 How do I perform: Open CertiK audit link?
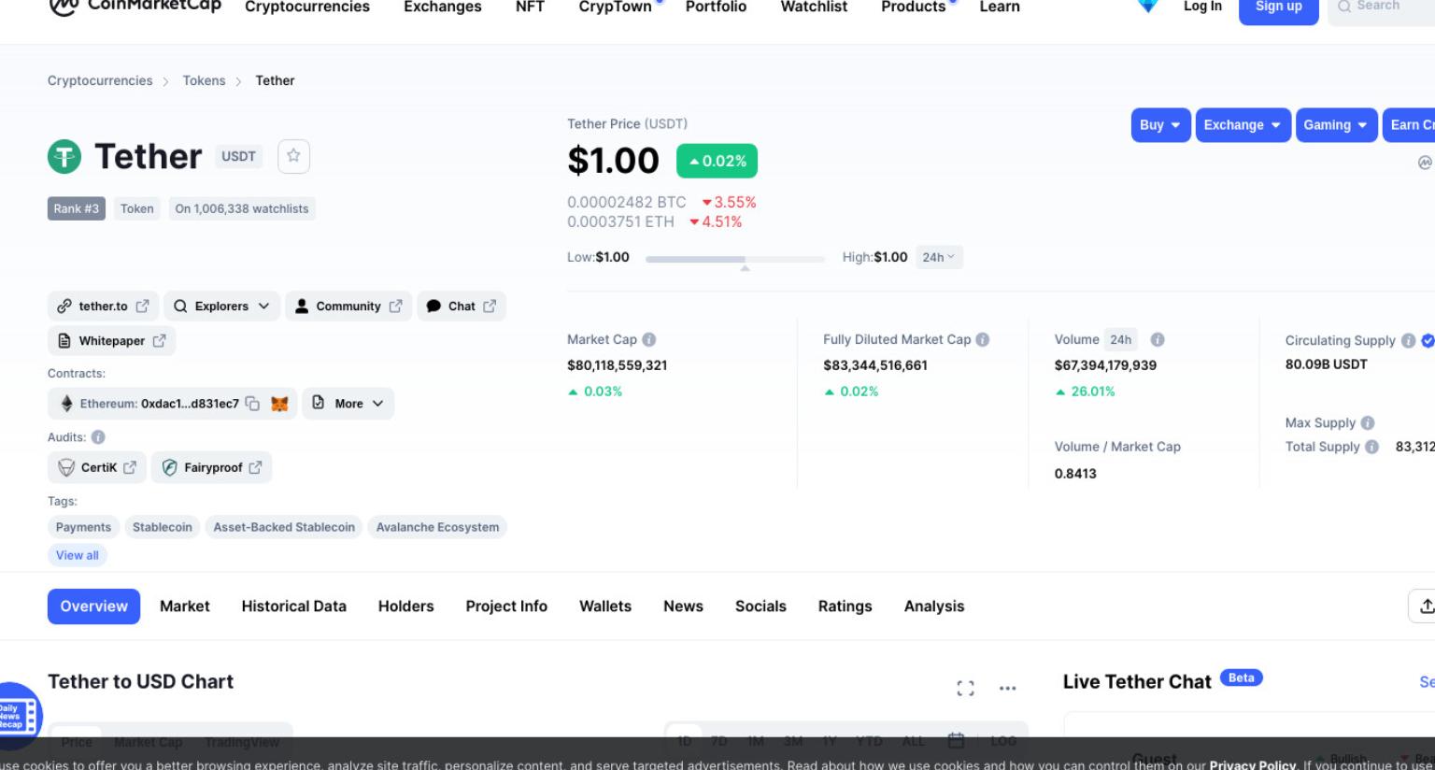coord(98,467)
